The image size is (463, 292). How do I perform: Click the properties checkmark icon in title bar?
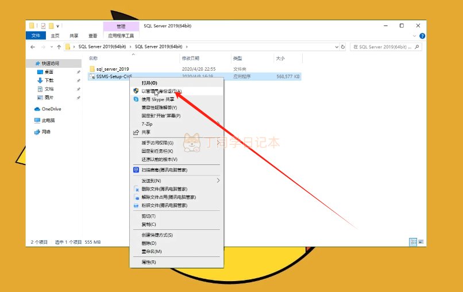[x=43, y=26]
